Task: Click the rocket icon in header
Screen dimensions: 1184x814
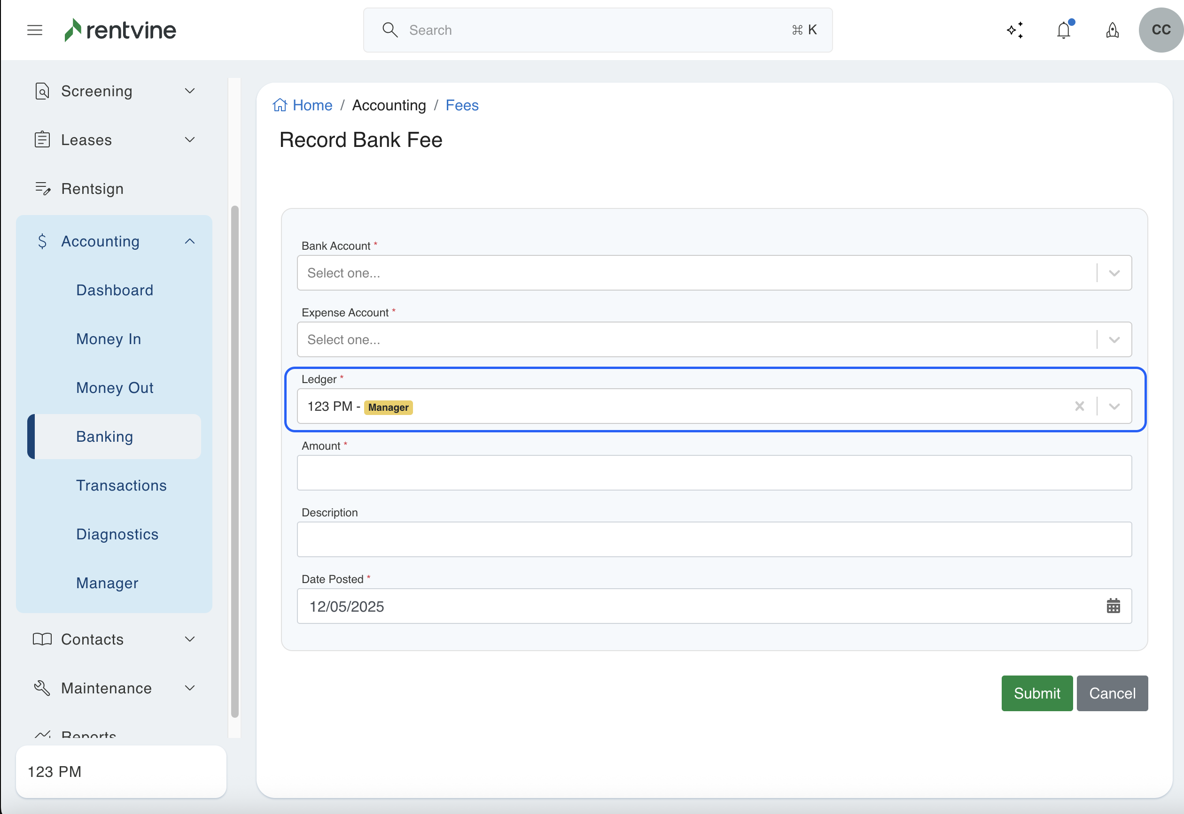Action: (x=1113, y=30)
